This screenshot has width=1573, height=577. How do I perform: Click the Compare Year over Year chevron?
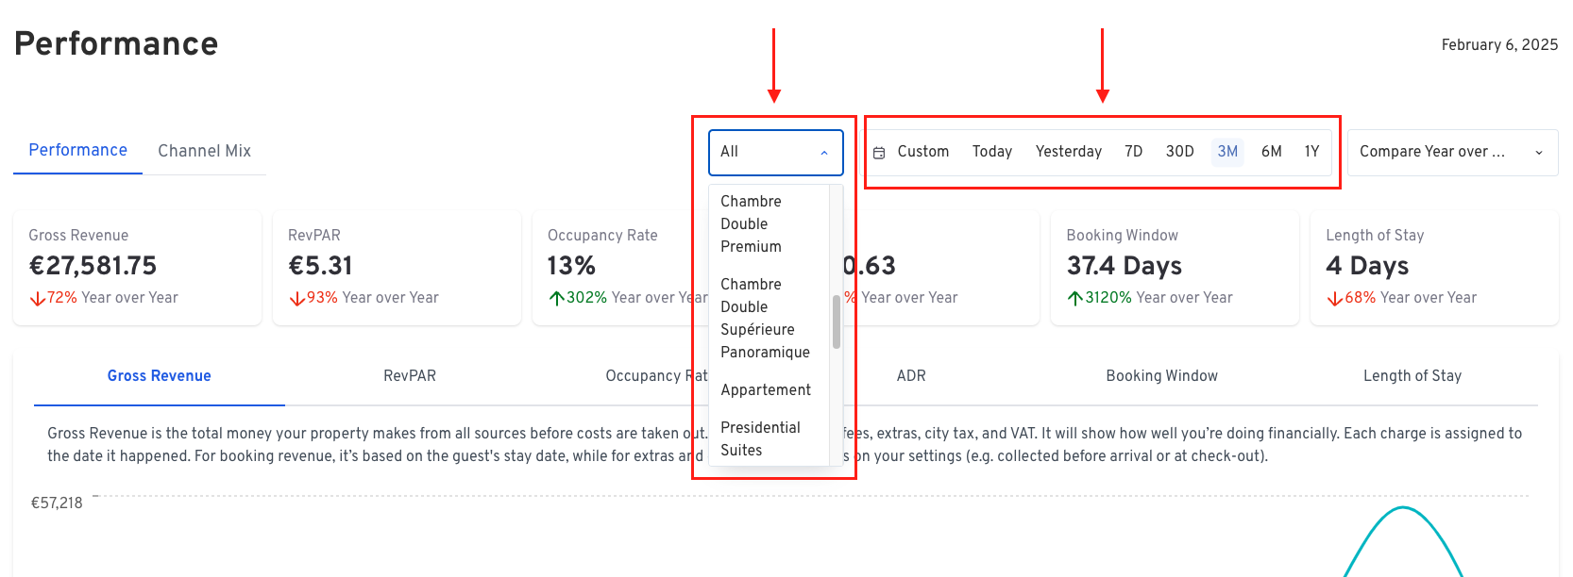click(1539, 153)
